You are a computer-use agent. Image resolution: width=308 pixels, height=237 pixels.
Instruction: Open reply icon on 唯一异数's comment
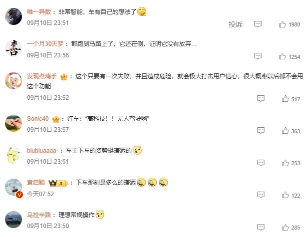coord(258,24)
